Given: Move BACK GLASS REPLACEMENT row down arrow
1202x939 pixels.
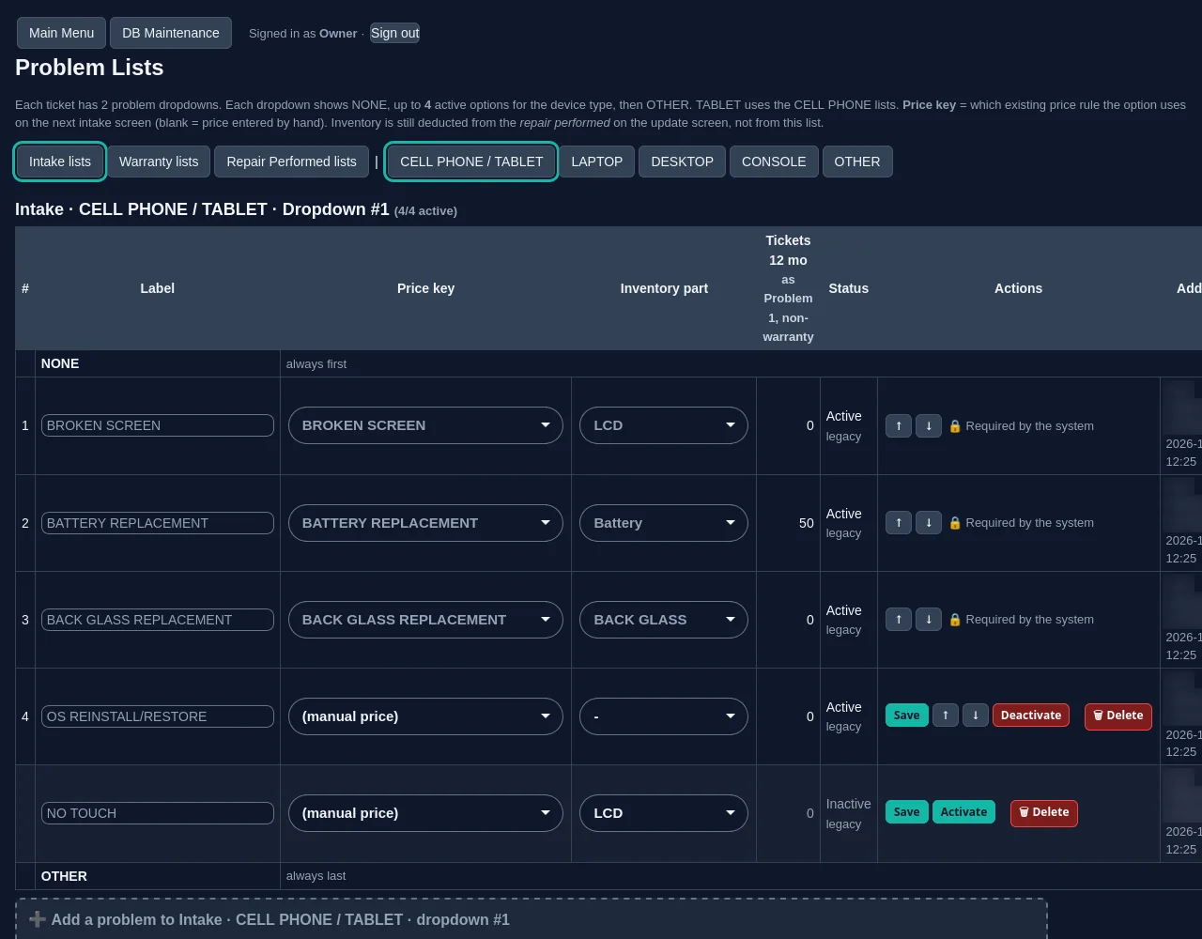Looking at the screenshot, I should [x=929, y=619].
